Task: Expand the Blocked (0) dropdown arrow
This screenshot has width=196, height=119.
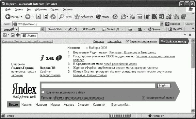Action: [x=122, y=29]
